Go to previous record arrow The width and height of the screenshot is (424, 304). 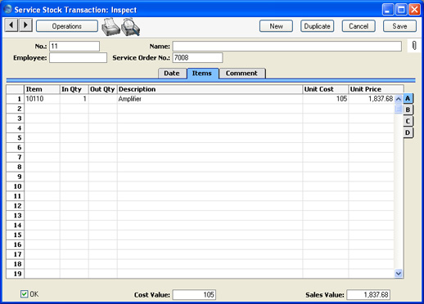[x=11, y=25]
